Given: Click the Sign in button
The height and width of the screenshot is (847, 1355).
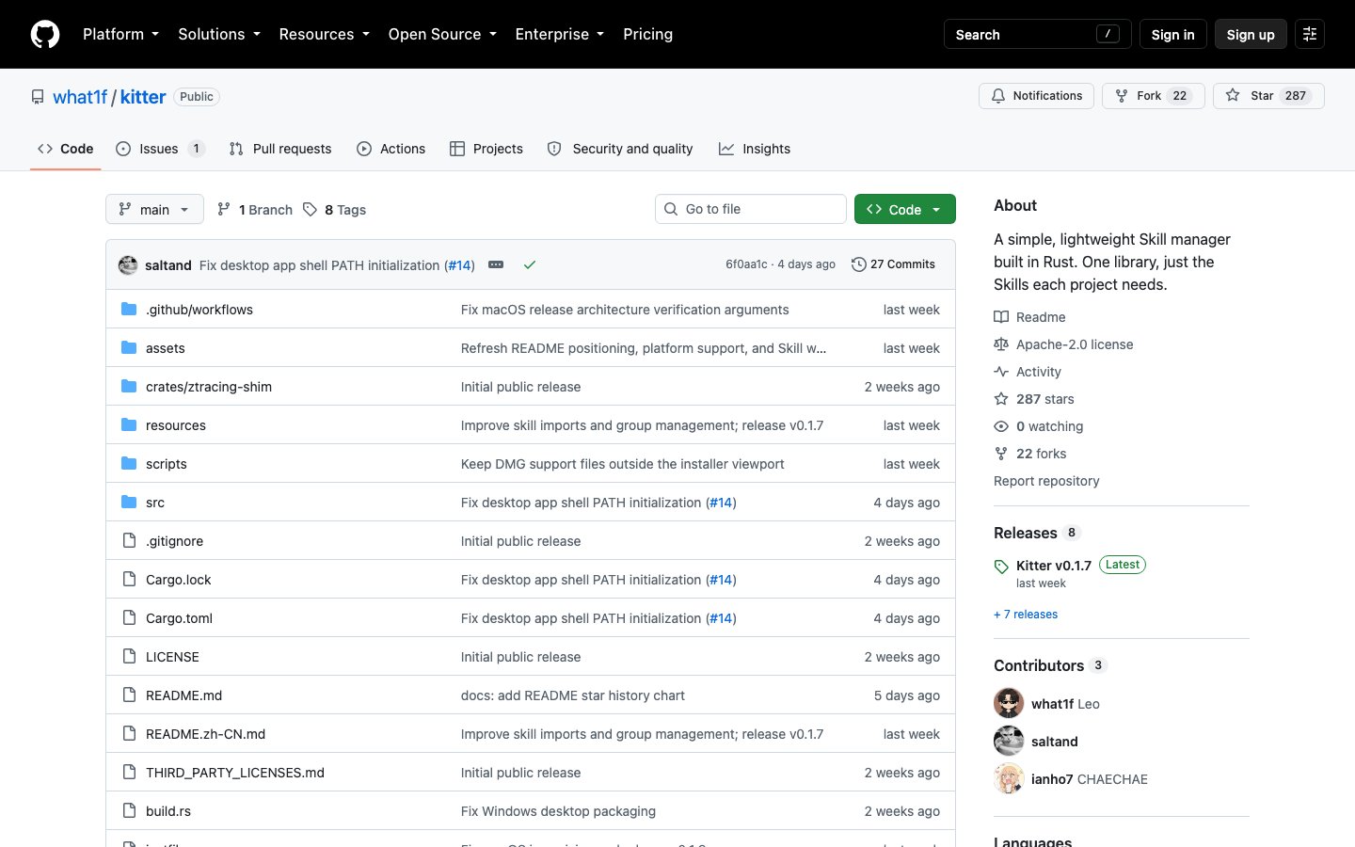Looking at the screenshot, I should click(1172, 34).
